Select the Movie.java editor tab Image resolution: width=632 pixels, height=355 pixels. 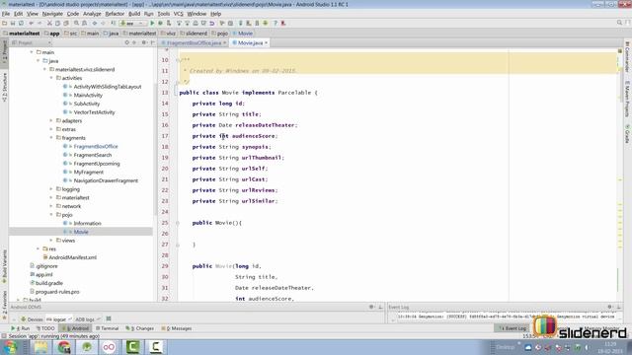[250, 42]
